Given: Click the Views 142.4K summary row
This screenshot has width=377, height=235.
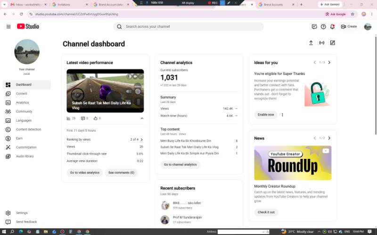Looking at the screenshot, I should 199,109.
